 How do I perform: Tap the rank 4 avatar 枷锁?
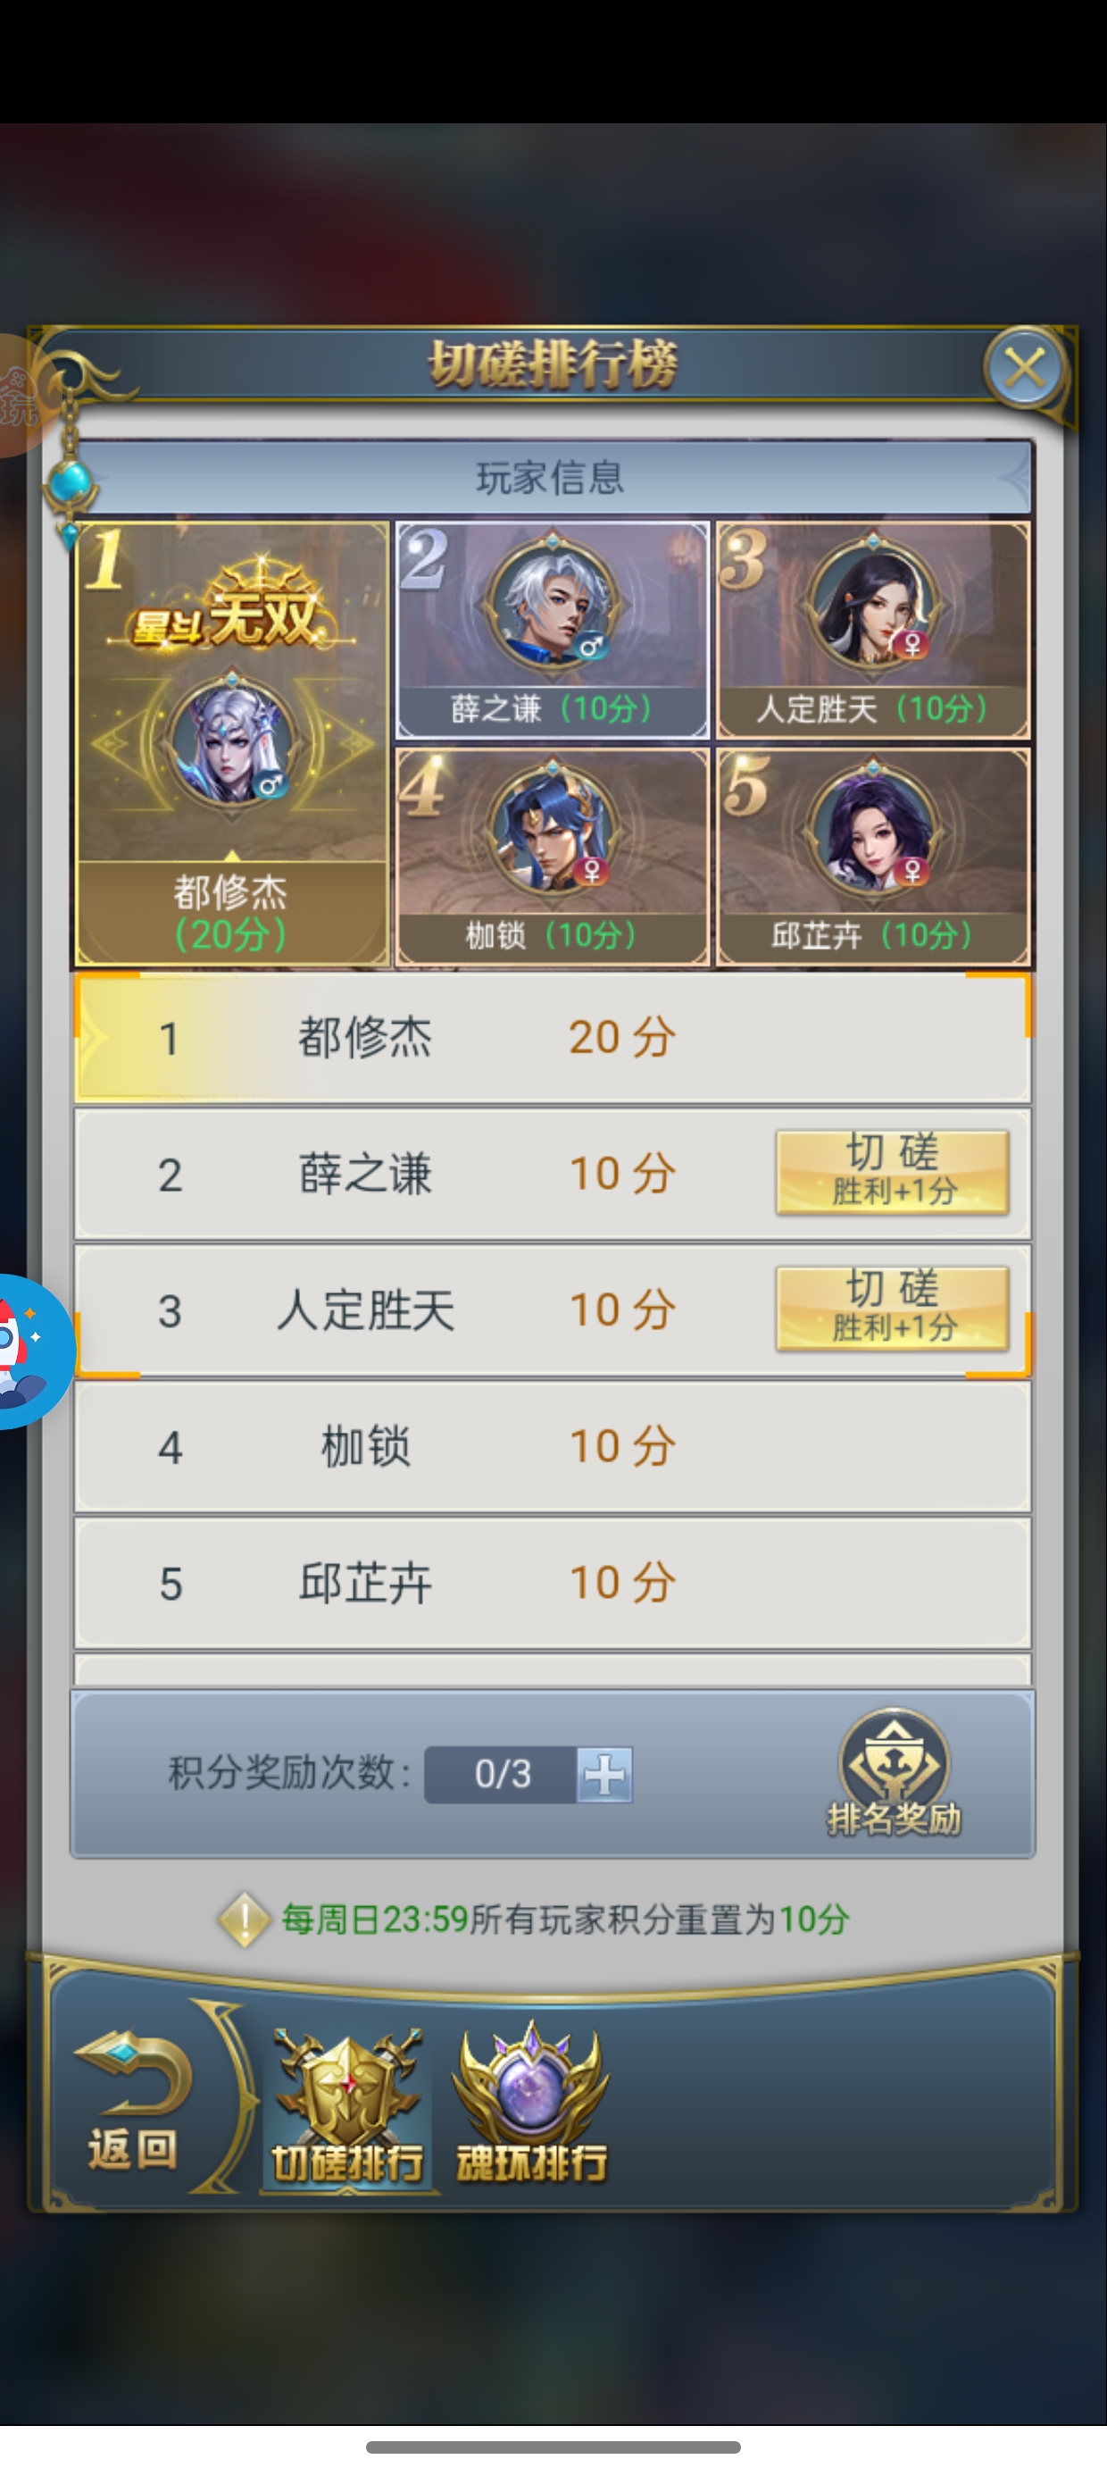553,829
